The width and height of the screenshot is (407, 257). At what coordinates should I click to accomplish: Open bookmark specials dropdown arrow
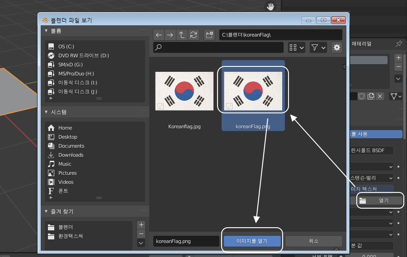(141, 243)
